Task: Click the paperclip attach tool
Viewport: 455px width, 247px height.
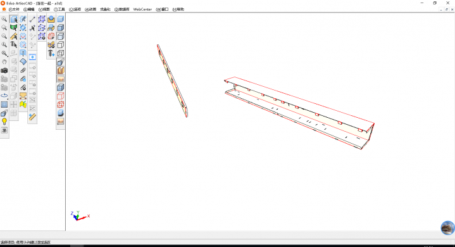Action: (x=23, y=70)
